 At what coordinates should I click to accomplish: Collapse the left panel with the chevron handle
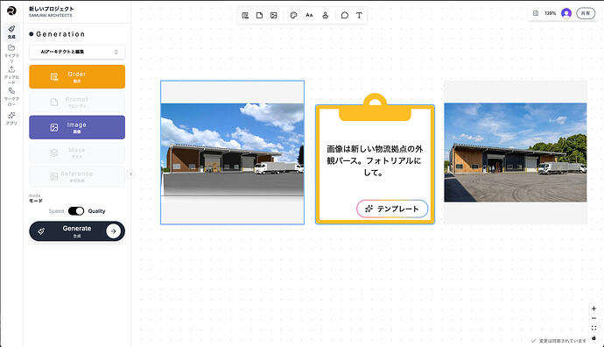click(131, 174)
